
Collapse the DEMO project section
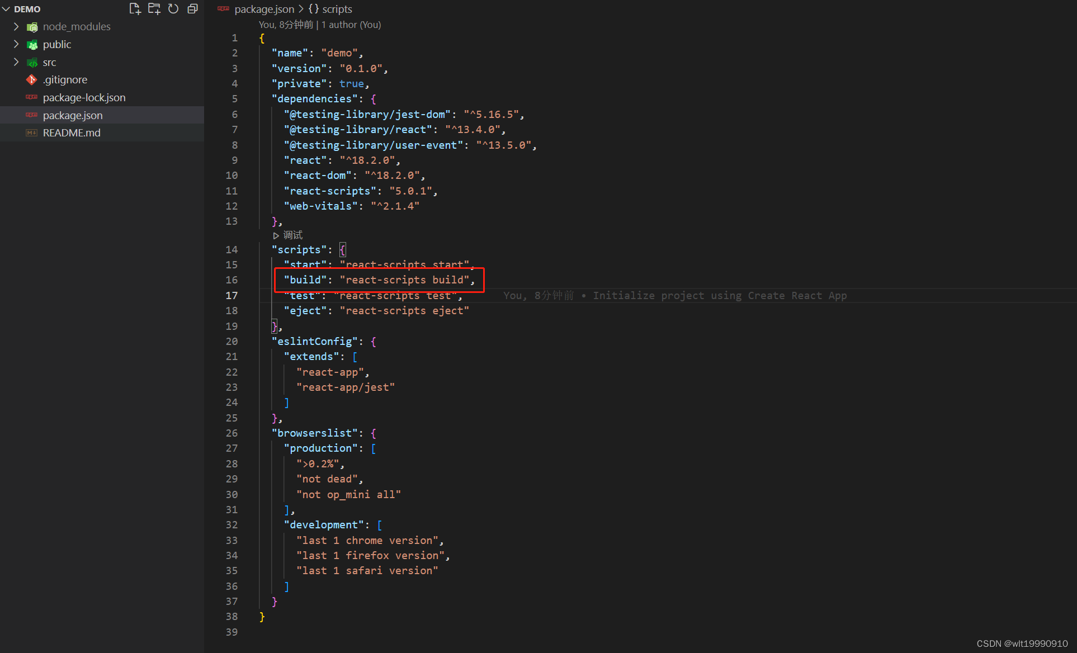pos(6,9)
